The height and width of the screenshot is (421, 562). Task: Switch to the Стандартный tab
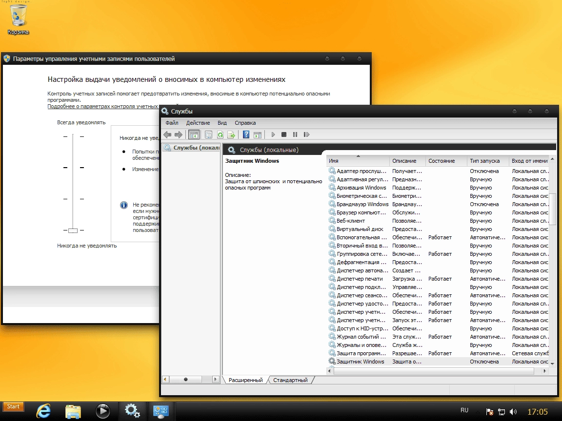290,380
